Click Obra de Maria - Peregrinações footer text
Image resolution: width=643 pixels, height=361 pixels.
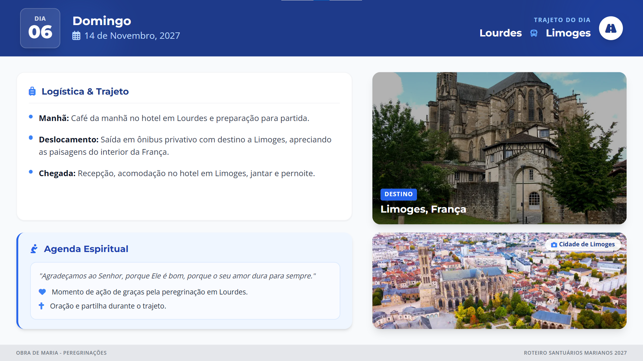point(61,353)
